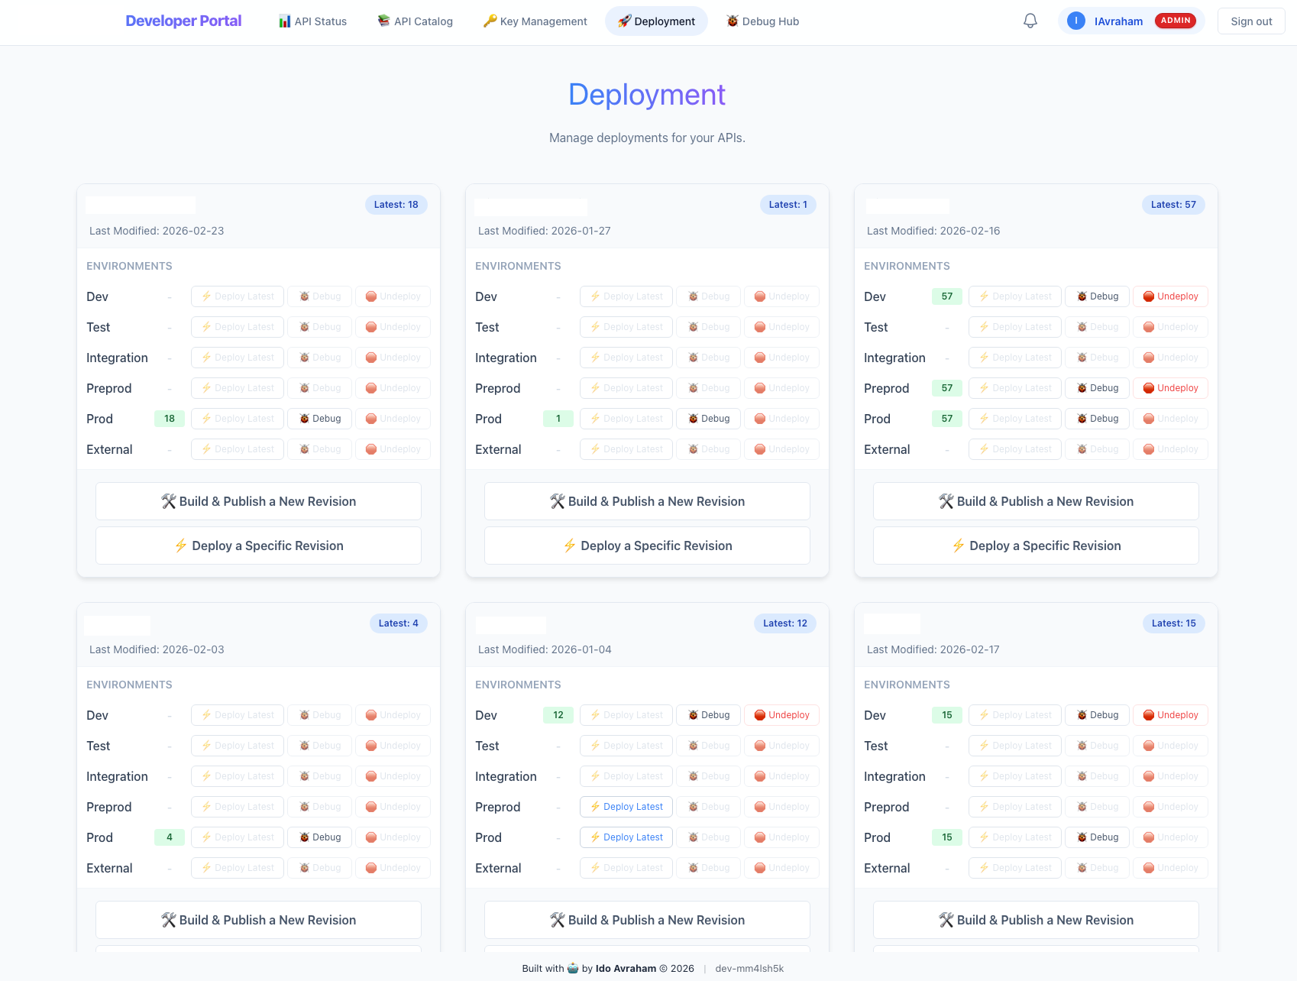Select the Key Management key icon
Viewport: 1297px width, 981px height.
[490, 21]
